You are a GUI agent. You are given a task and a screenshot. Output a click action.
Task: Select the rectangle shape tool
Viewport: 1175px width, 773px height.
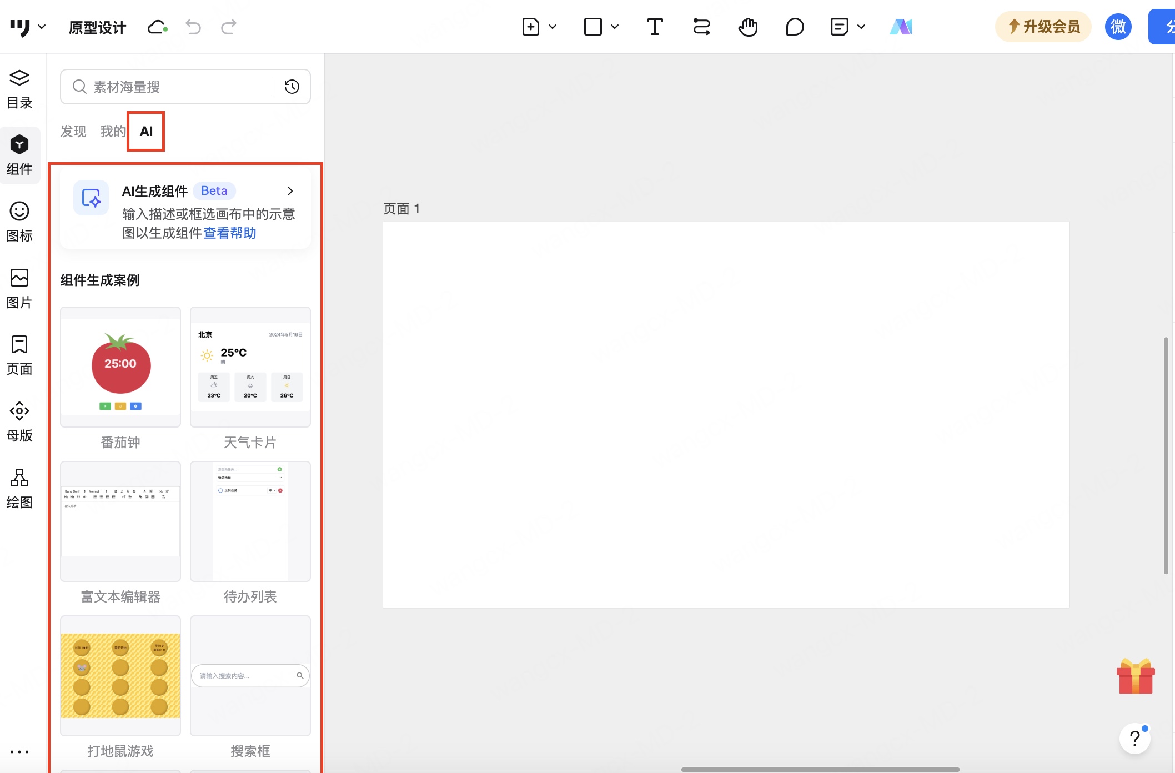tap(593, 27)
